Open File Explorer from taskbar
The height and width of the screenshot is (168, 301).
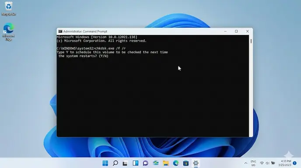tap(166, 163)
